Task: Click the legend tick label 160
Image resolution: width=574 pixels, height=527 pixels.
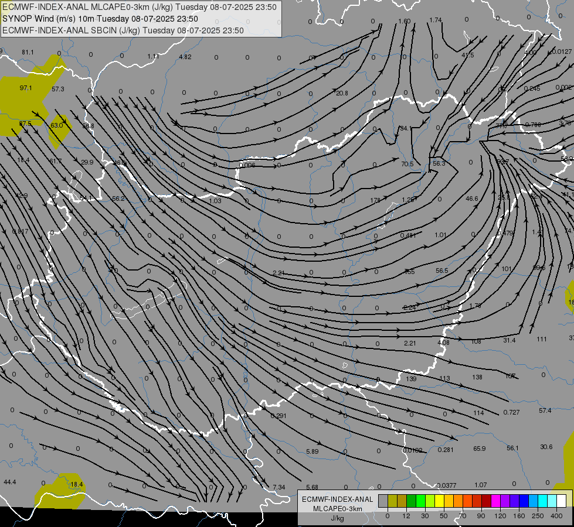Action: (x=519, y=516)
